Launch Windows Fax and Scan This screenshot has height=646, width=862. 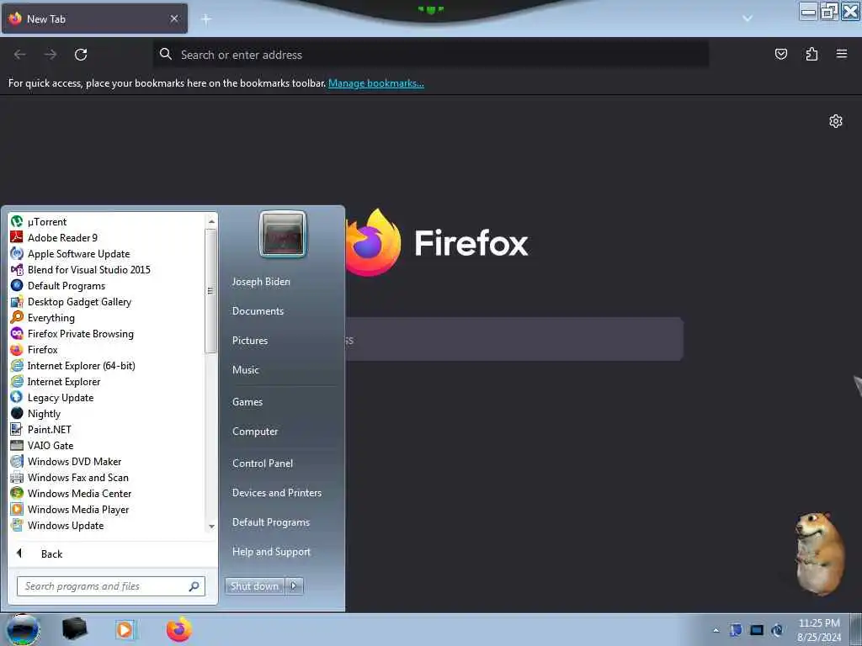tap(106, 477)
